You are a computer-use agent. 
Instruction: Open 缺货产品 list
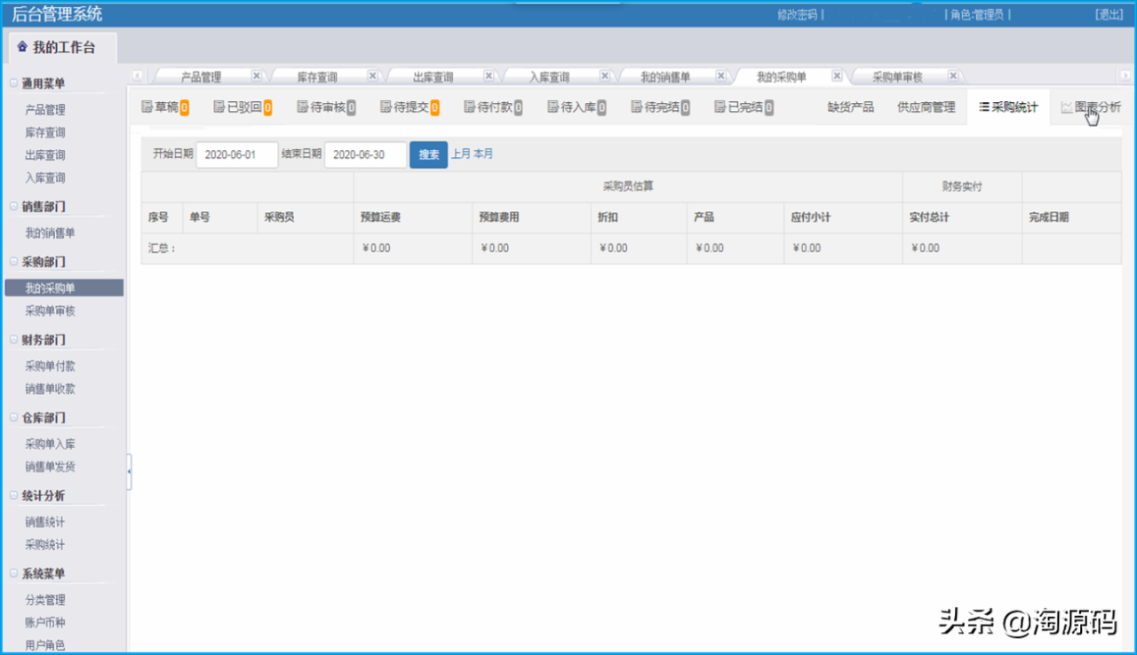850,107
